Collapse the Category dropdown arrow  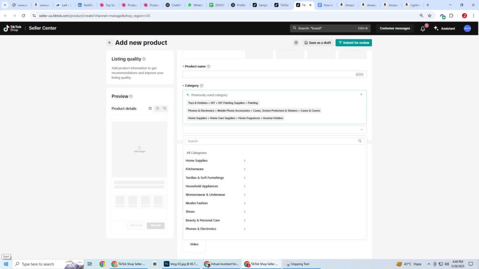362,130
